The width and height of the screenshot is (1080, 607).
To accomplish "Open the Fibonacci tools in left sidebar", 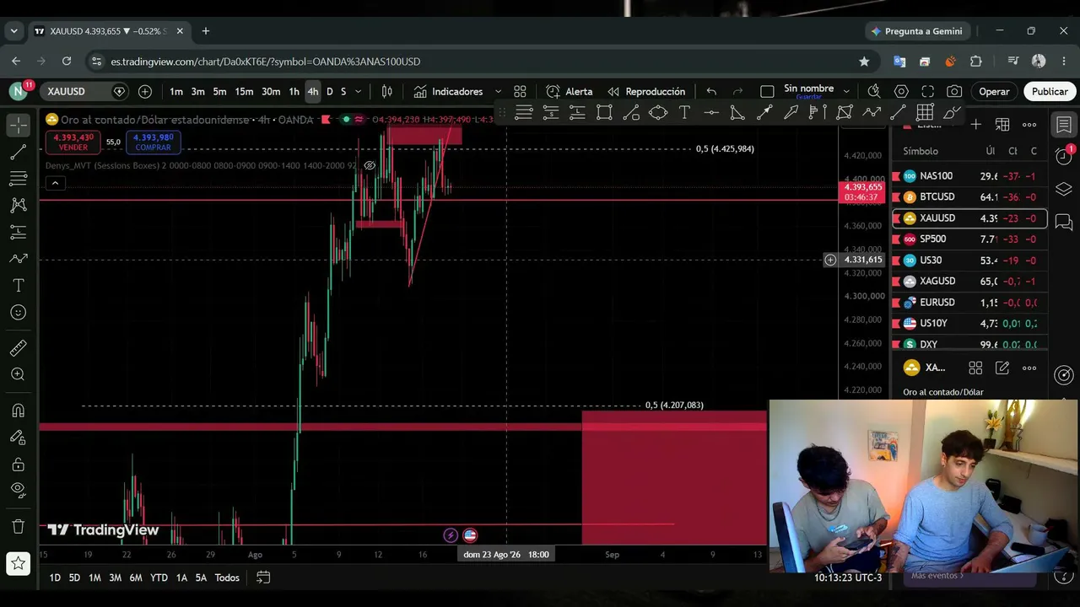I will click(19, 179).
